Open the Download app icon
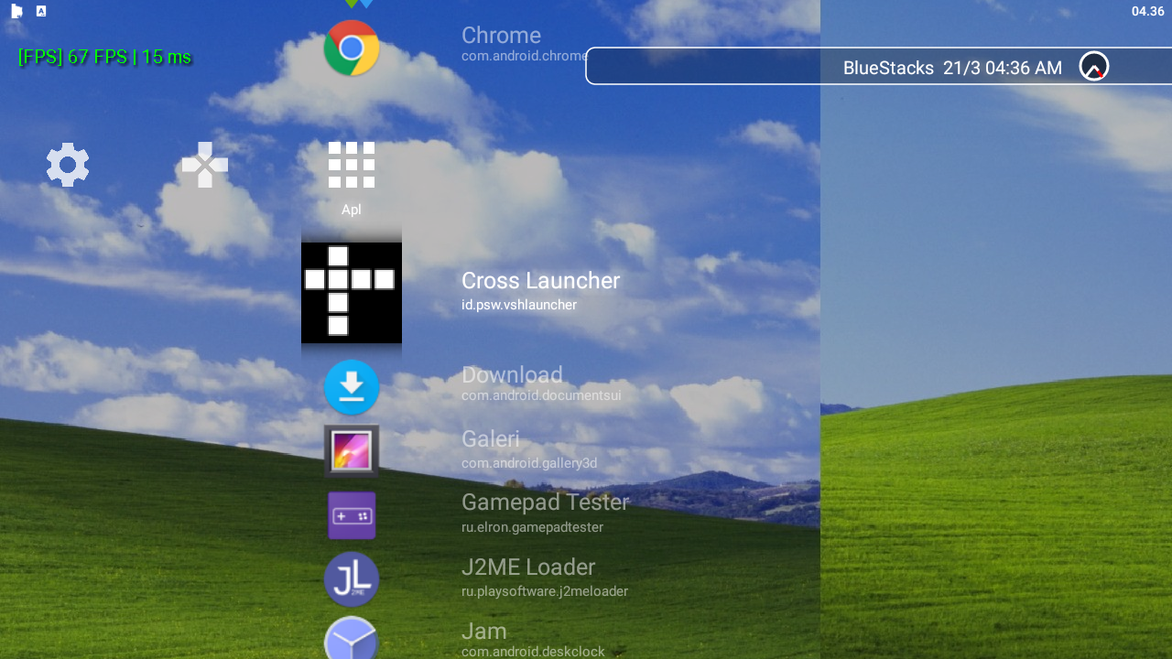The height and width of the screenshot is (659, 1172). (x=352, y=387)
